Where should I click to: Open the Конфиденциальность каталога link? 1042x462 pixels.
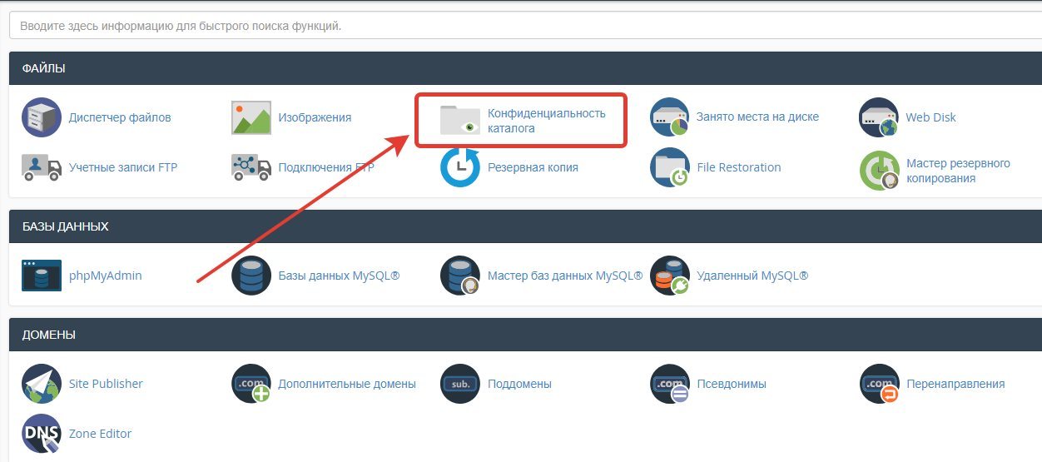547,121
